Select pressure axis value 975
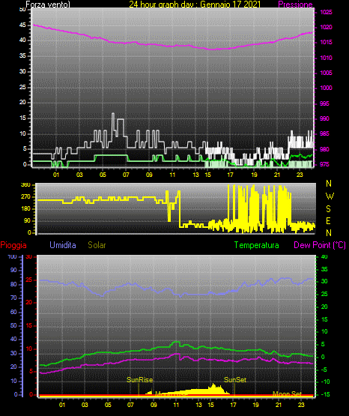The image size is (349, 416). [324, 164]
